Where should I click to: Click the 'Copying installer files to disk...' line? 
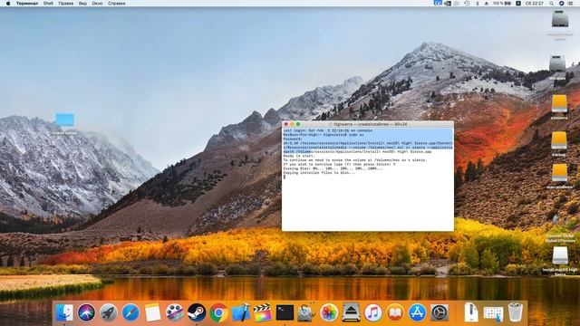pos(319,173)
